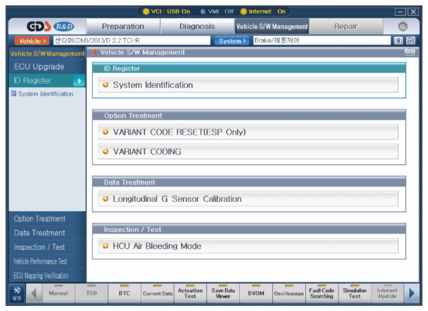Viewport: 428px width, 311px height.
Task: Launch Actuation Test from bottom toolbar
Action: coord(190,292)
